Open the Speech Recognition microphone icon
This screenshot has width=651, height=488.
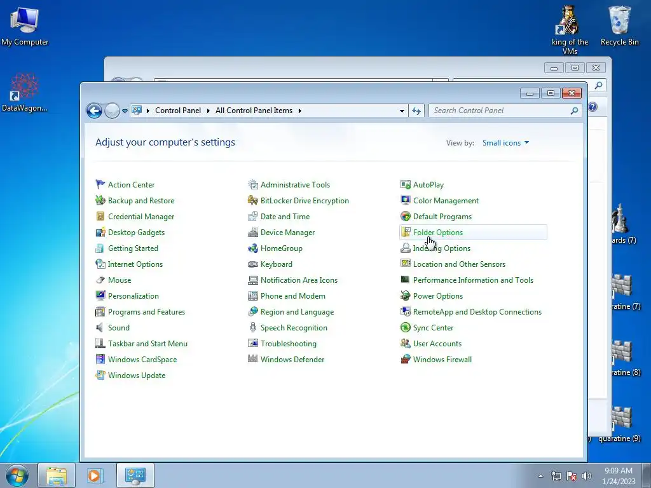click(253, 327)
